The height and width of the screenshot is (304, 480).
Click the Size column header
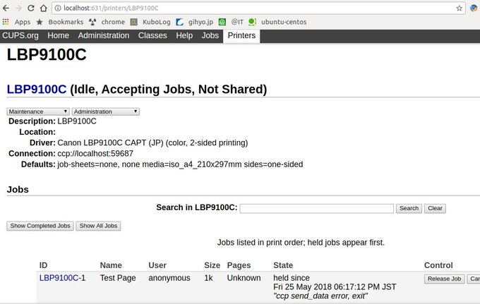click(212, 265)
